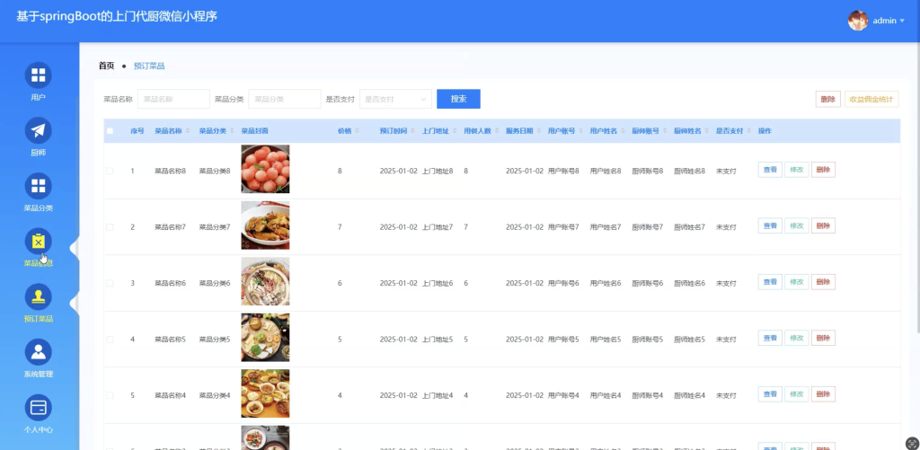Click the top-right batch 删除 button
The height and width of the screenshot is (450, 920).
827,99
